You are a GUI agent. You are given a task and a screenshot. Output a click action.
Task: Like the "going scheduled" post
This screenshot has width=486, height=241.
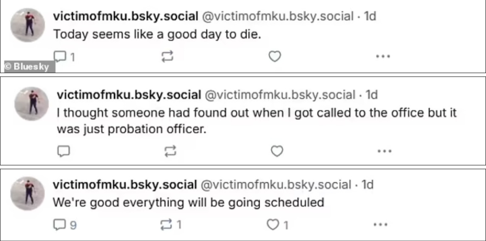(272, 224)
